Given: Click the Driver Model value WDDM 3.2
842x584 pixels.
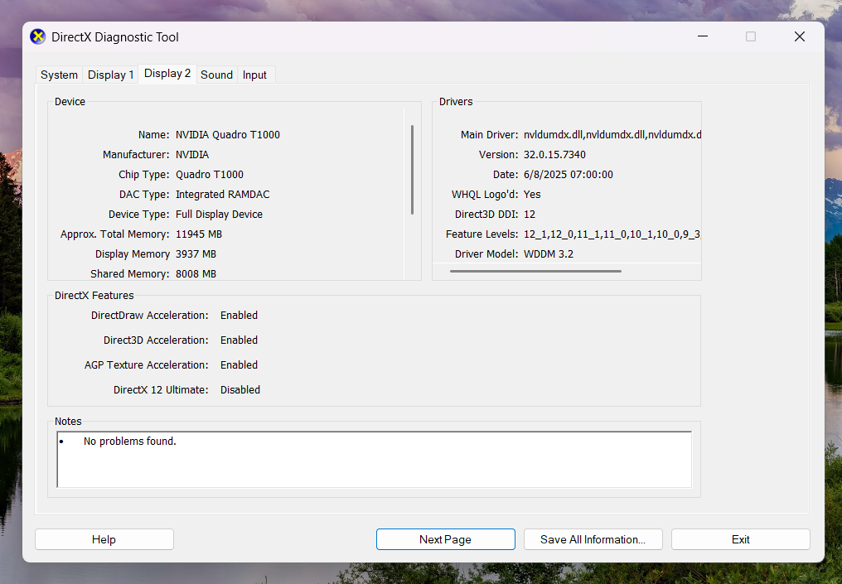Looking at the screenshot, I should [x=549, y=253].
